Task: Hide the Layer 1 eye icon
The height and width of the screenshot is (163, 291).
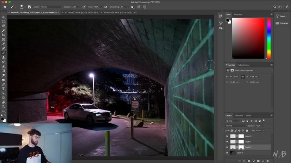Action: pos(227,142)
